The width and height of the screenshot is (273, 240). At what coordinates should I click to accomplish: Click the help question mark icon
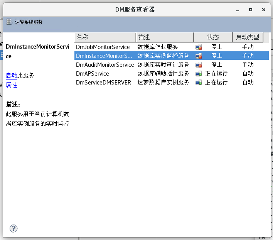(13, 228)
